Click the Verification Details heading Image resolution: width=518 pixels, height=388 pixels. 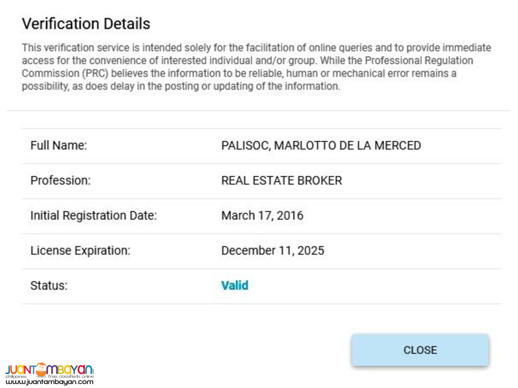point(86,24)
